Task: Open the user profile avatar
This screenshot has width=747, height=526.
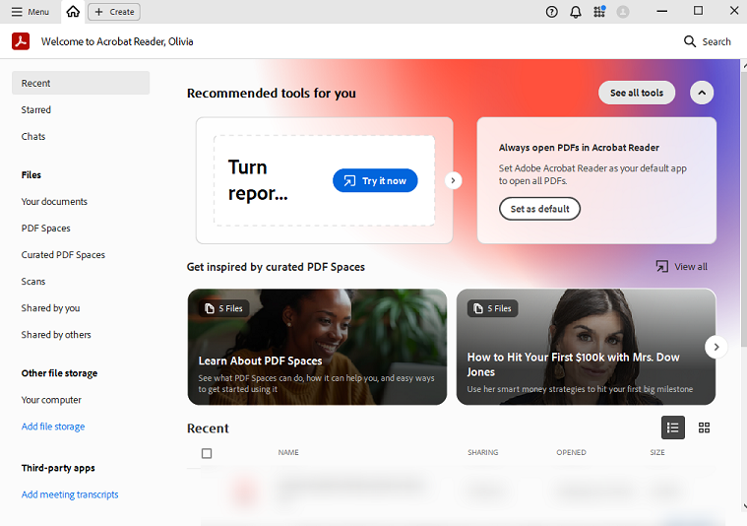Action: (x=623, y=12)
